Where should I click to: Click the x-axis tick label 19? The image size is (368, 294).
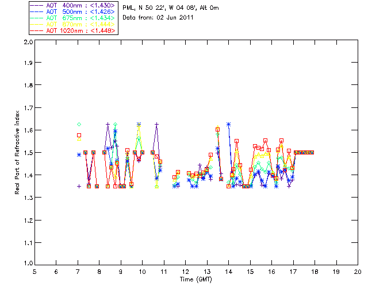click(336, 272)
